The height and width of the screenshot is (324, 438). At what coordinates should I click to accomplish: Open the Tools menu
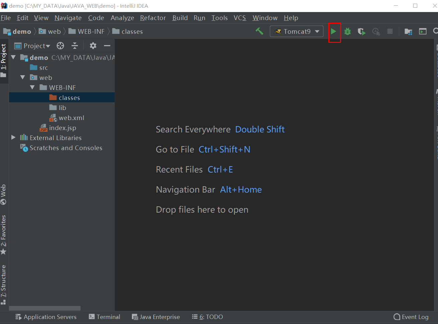[x=219, y=18]
